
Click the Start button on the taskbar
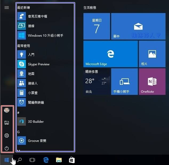pos(7,160)
